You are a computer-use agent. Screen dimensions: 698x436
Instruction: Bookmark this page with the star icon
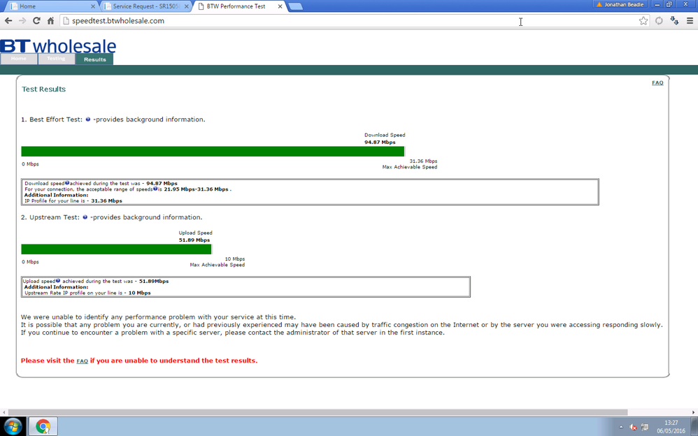point(643,21)
